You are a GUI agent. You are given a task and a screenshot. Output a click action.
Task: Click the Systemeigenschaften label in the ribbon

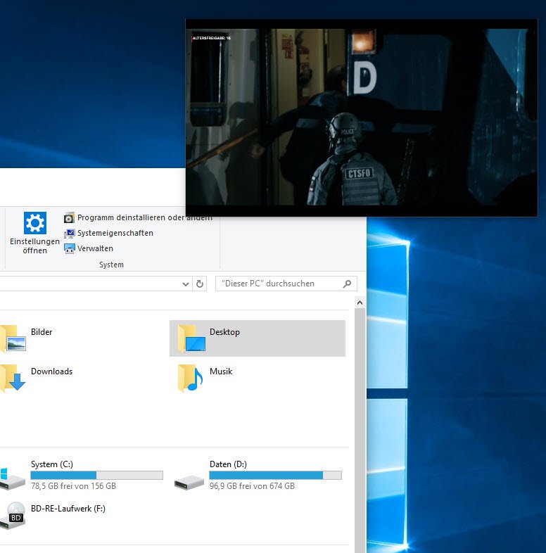(115, 234)
